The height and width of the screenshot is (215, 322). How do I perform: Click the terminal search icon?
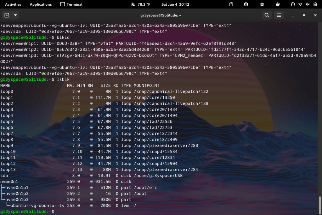[x=267, y=15]
